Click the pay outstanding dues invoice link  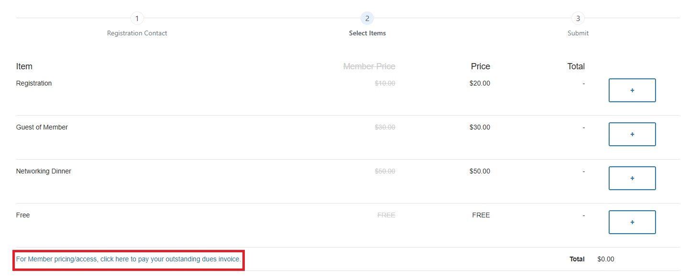[x=129, y=259]
